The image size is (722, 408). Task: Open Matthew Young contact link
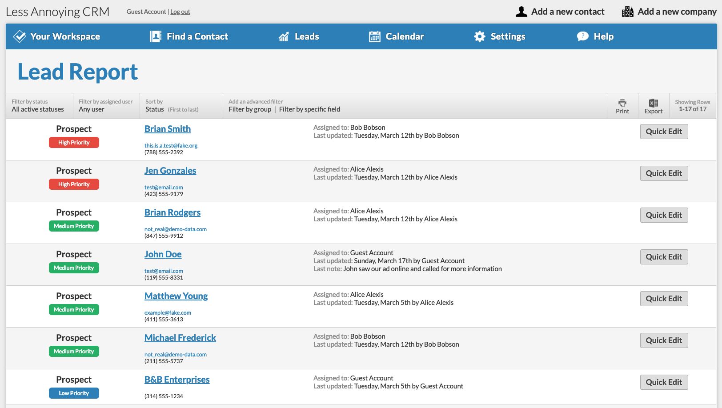point(176,296)
